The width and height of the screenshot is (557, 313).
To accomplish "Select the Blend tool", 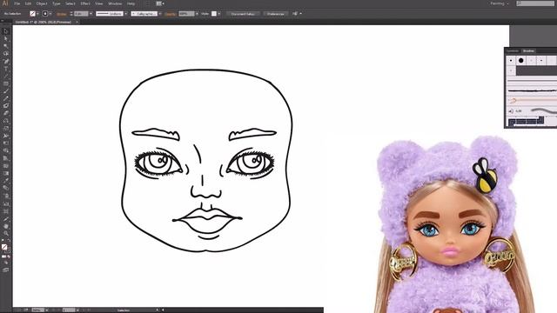I will (x=6, y=188).
